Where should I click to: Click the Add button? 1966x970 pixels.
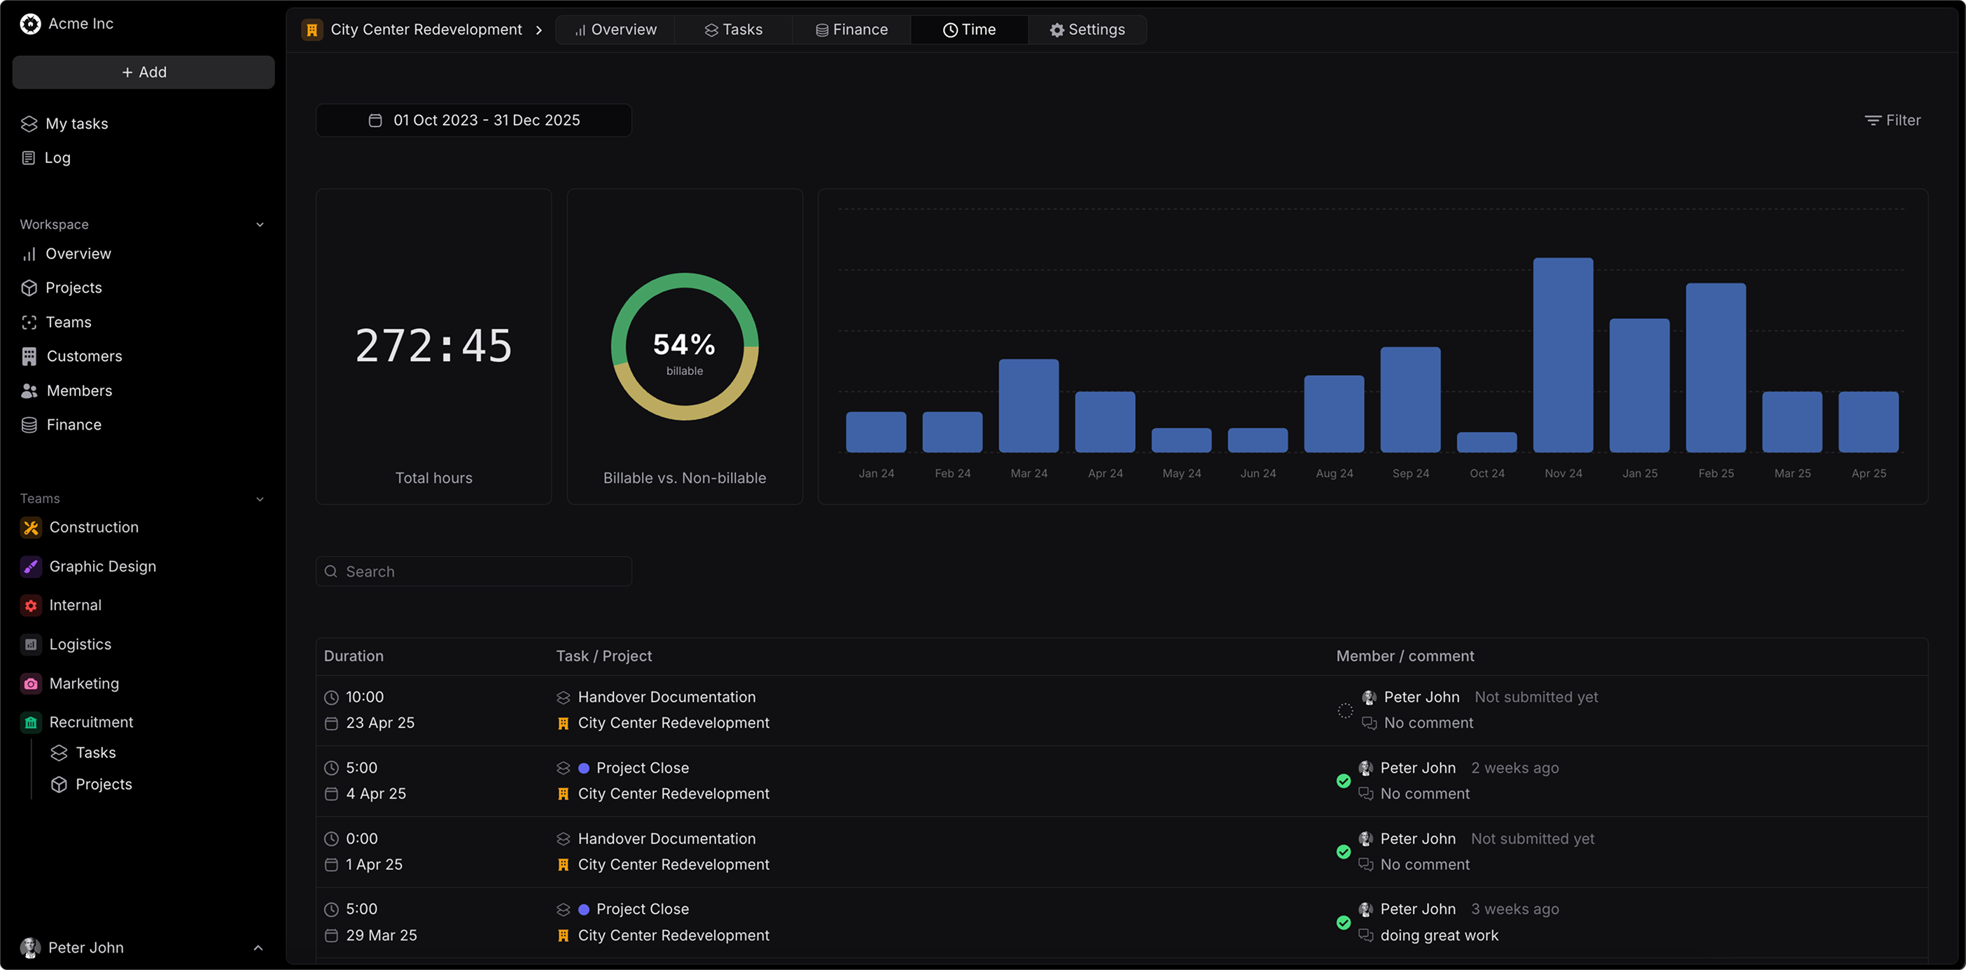(144, 72)
